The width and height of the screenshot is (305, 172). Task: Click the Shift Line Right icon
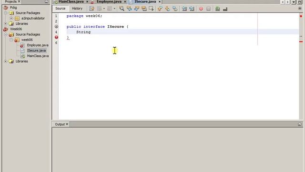192,9
